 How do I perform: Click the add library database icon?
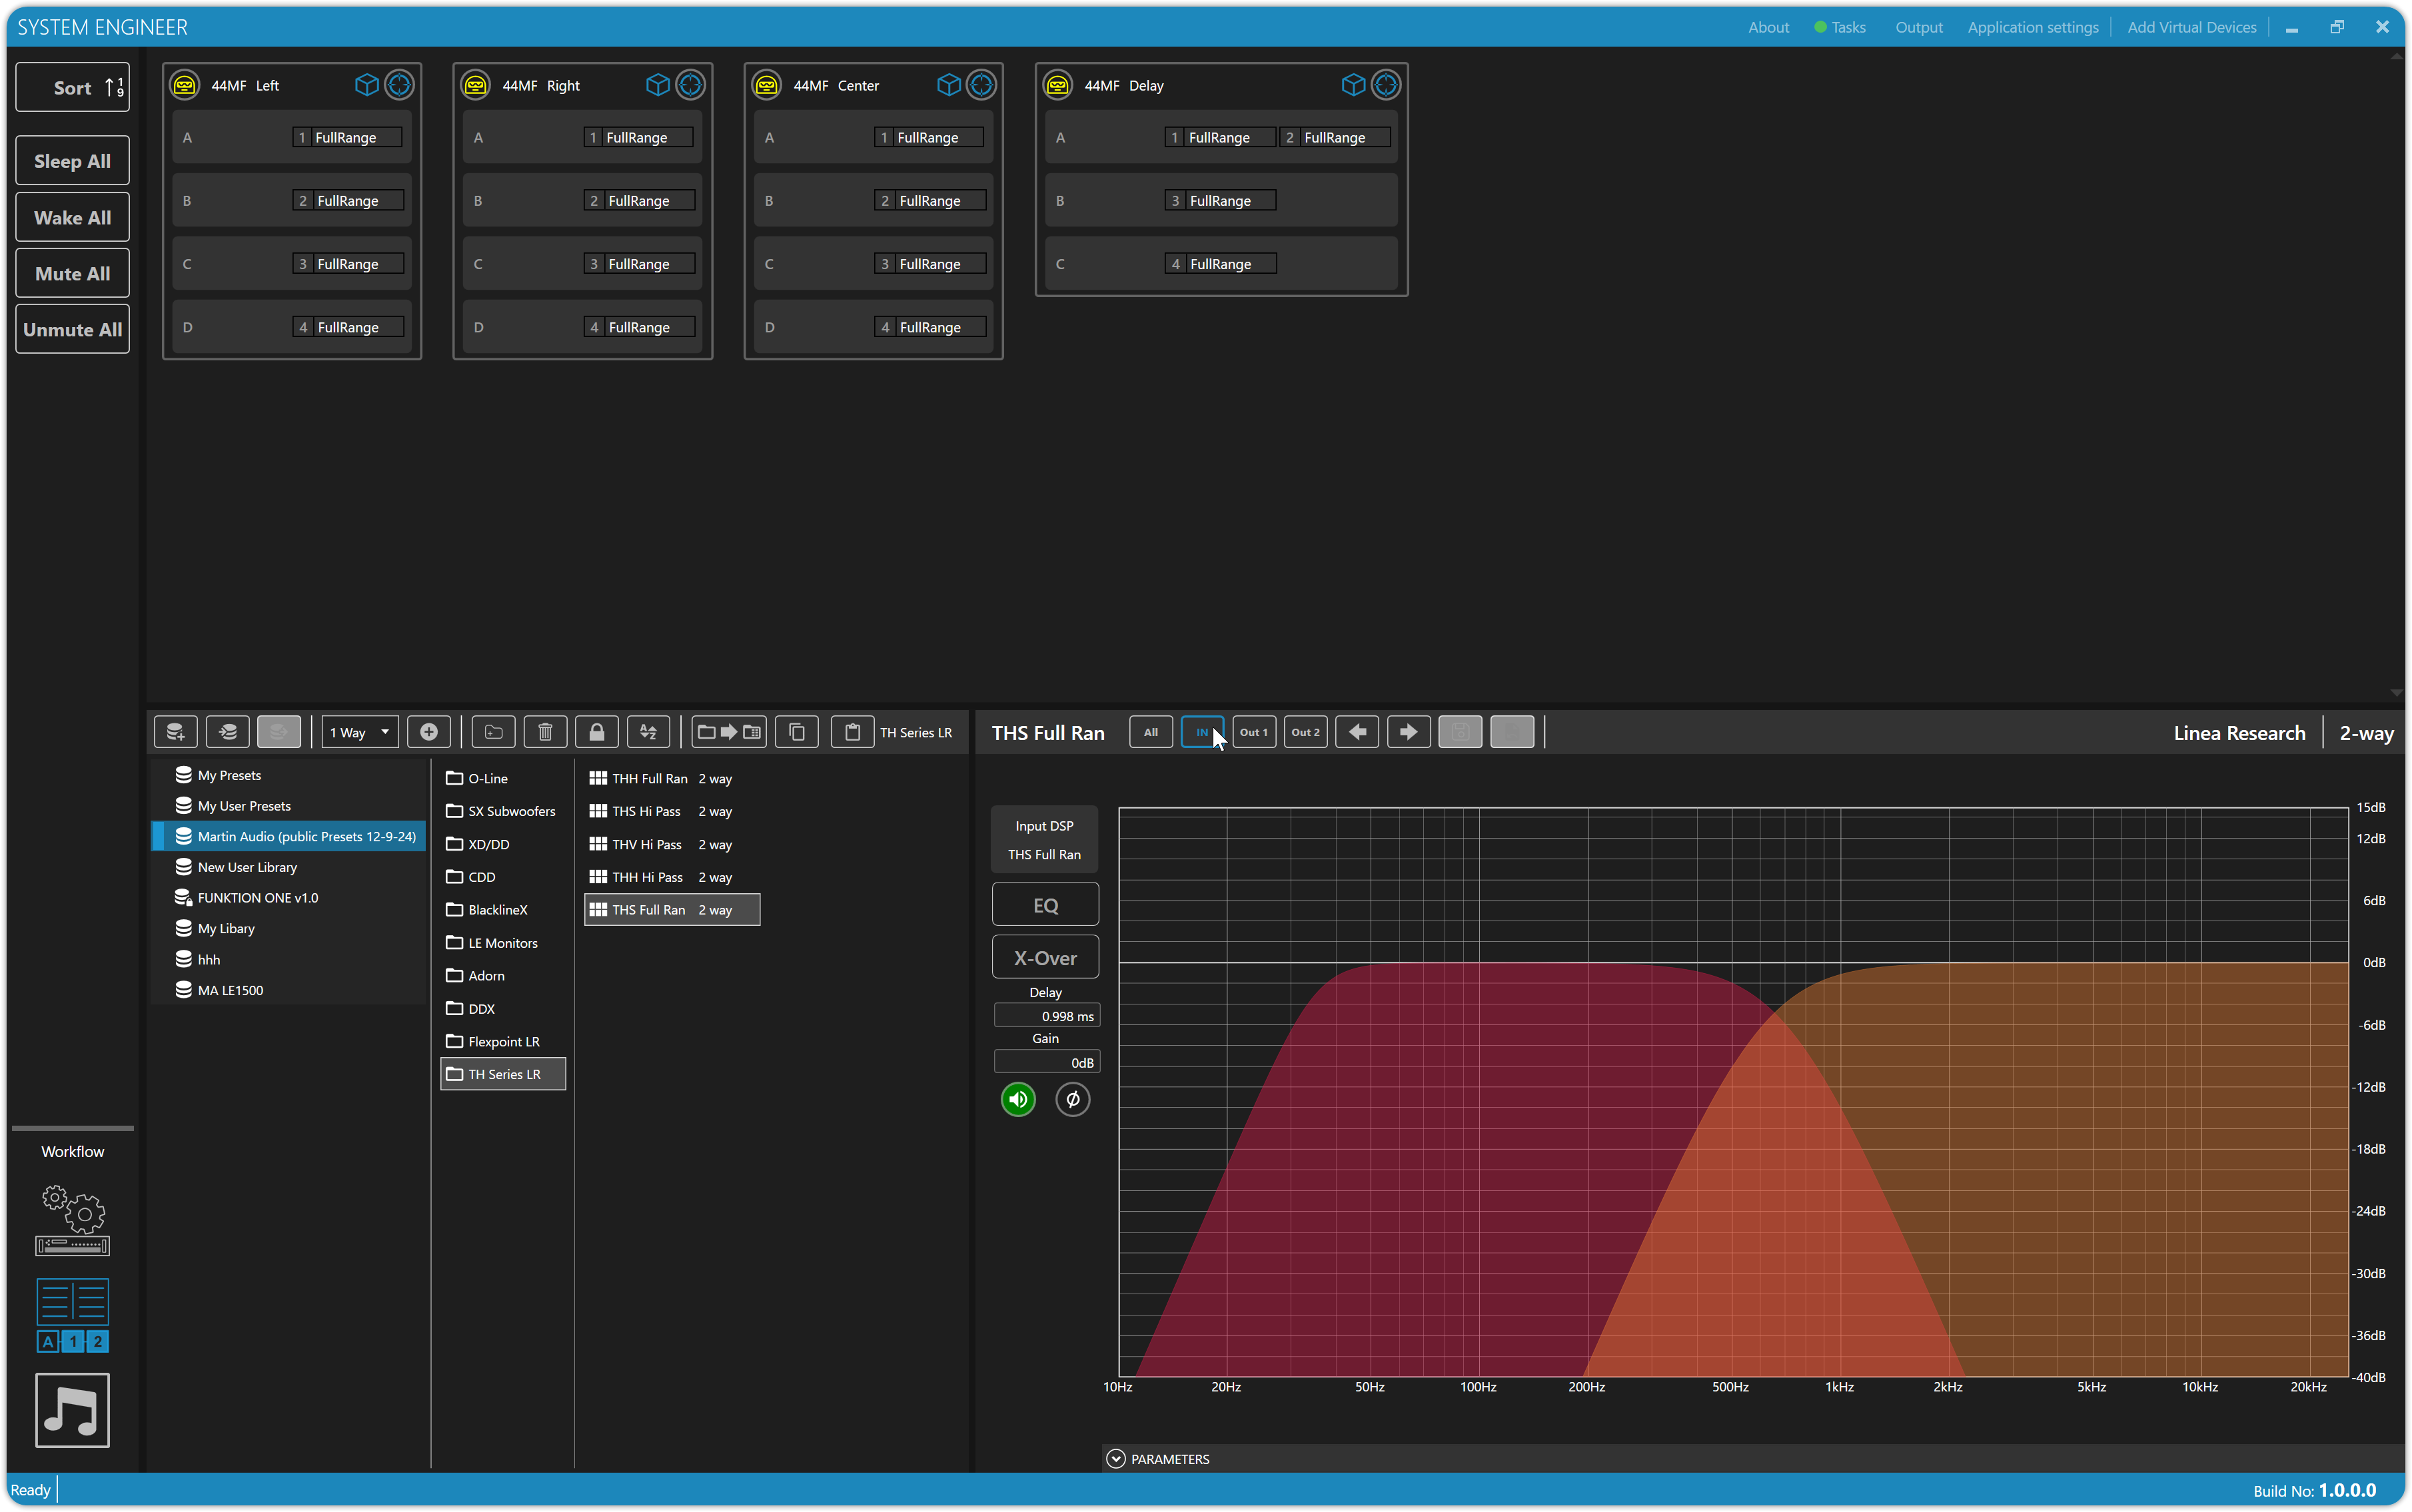176,732
